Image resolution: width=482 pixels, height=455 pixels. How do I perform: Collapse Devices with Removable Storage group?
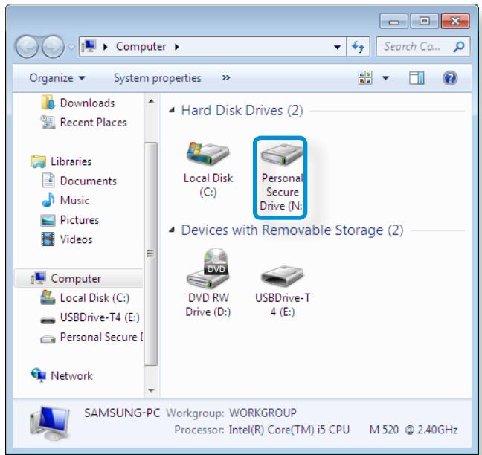(172, 230)
